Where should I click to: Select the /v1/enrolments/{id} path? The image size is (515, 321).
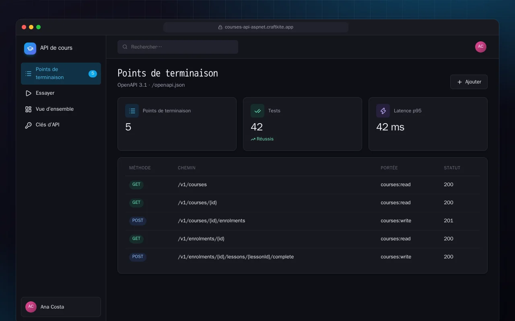201,239
